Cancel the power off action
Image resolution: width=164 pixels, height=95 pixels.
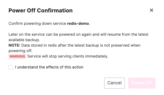click(x=114, y=83)
